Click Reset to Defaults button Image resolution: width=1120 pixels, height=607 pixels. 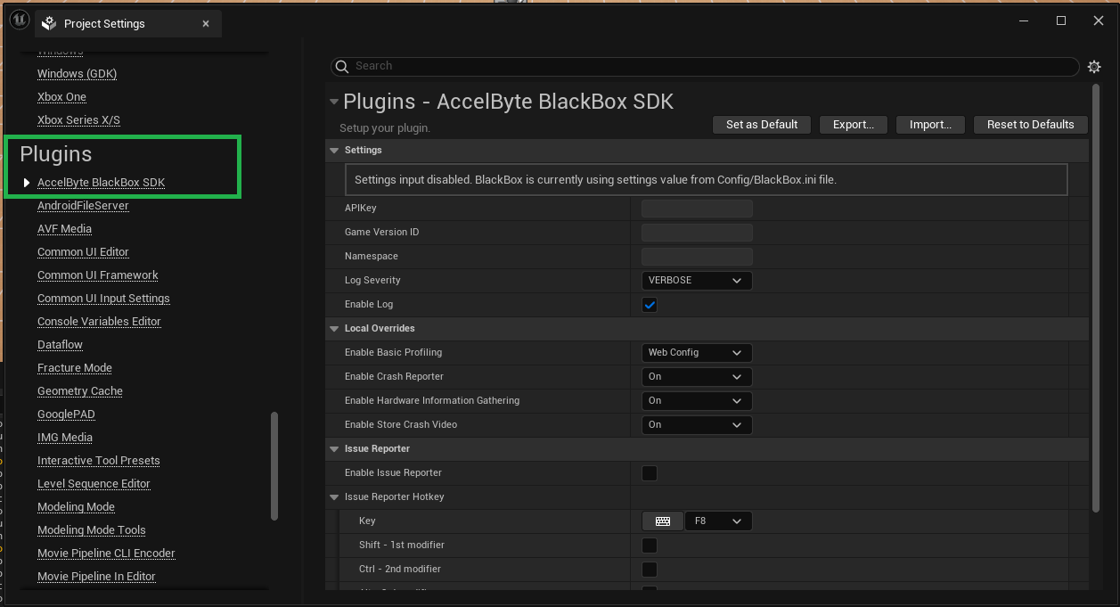point(1030,125)
